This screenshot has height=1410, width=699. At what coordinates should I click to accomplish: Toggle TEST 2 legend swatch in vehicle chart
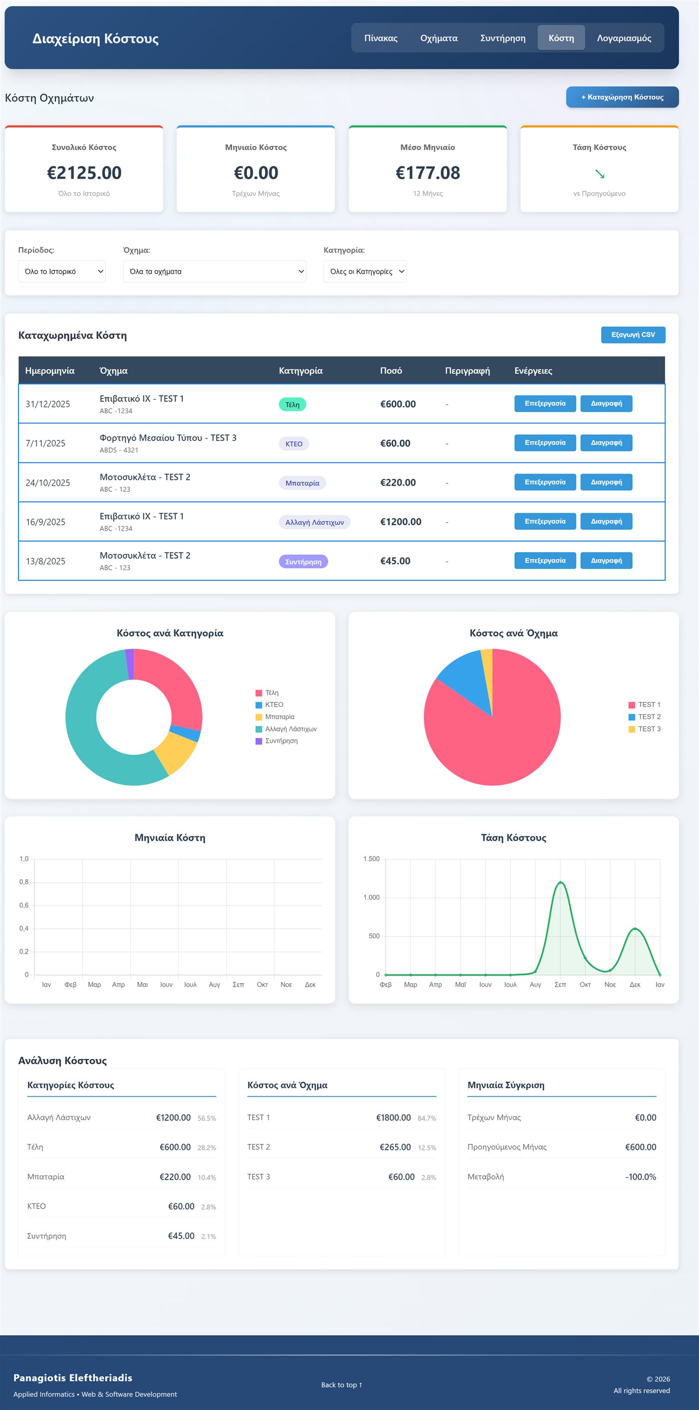coord(632,717)
